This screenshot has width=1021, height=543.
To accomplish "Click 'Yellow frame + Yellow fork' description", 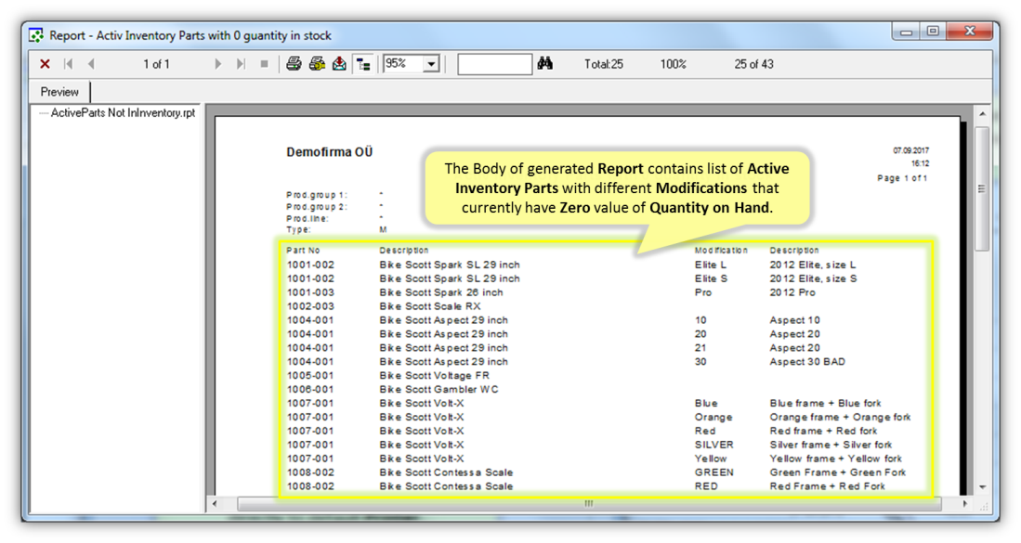I will pyautogui.click(x=835, y=459).
